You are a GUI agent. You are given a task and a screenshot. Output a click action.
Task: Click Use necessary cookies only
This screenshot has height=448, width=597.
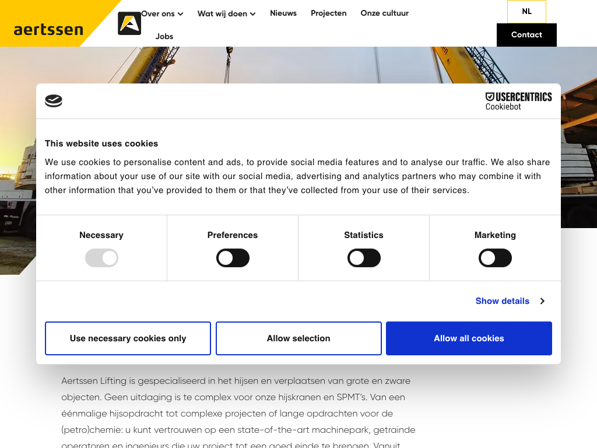pyautogui.click(x=128, y=338)
